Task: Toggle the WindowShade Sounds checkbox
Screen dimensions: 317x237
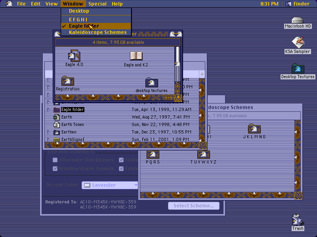Action: pyautogui.click(x=55, y=169)
